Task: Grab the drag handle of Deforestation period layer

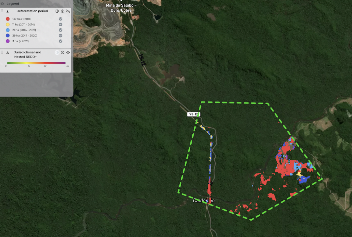Action: pyautogui.click(x=2, y=11)
